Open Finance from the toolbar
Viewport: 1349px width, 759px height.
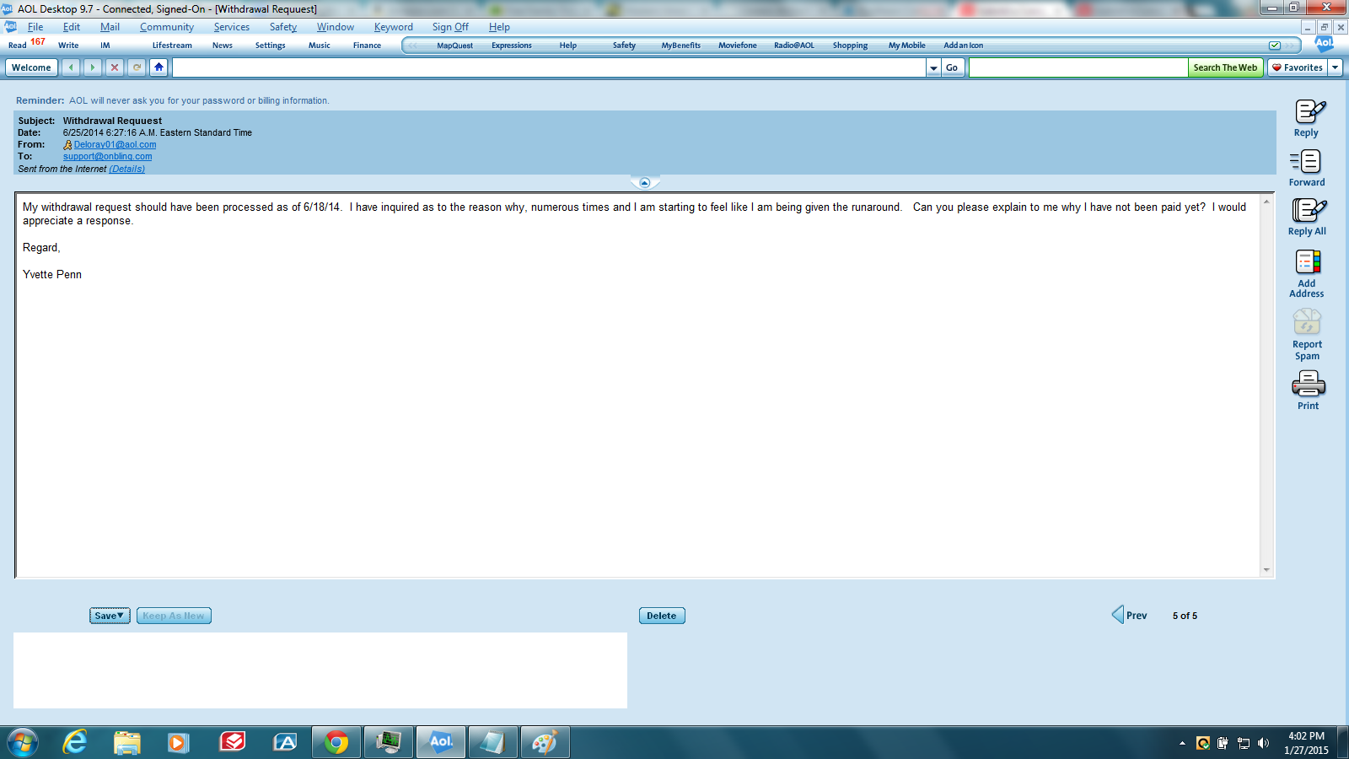(367, 46)
